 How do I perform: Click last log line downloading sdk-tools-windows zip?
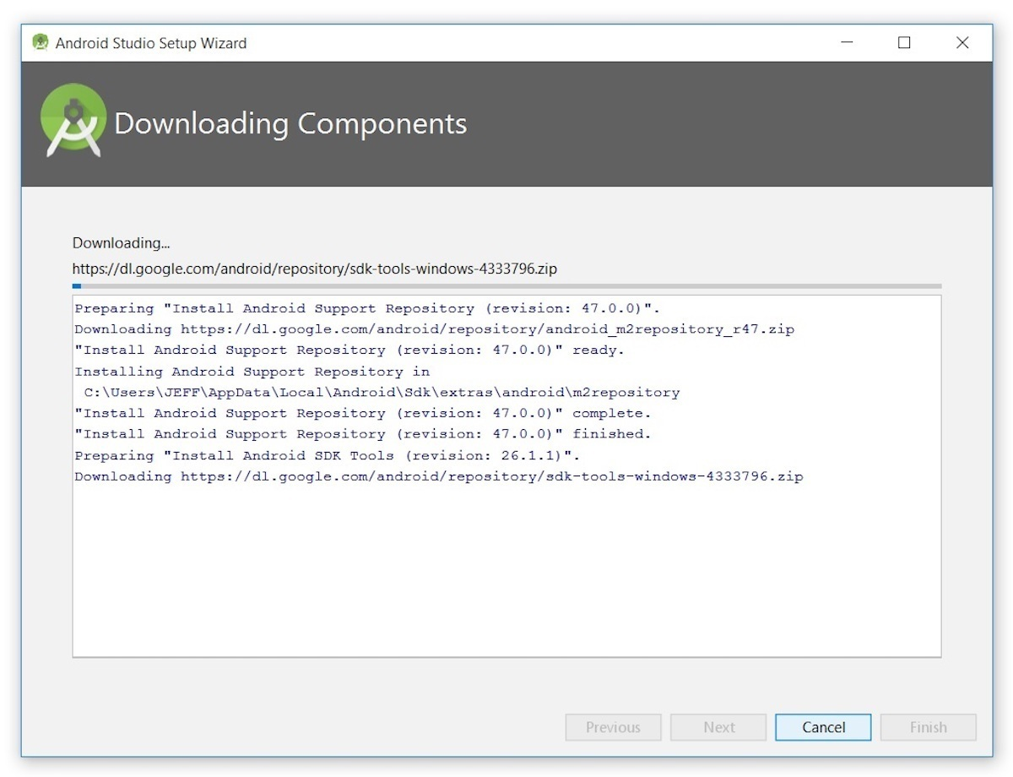[439, 476]
